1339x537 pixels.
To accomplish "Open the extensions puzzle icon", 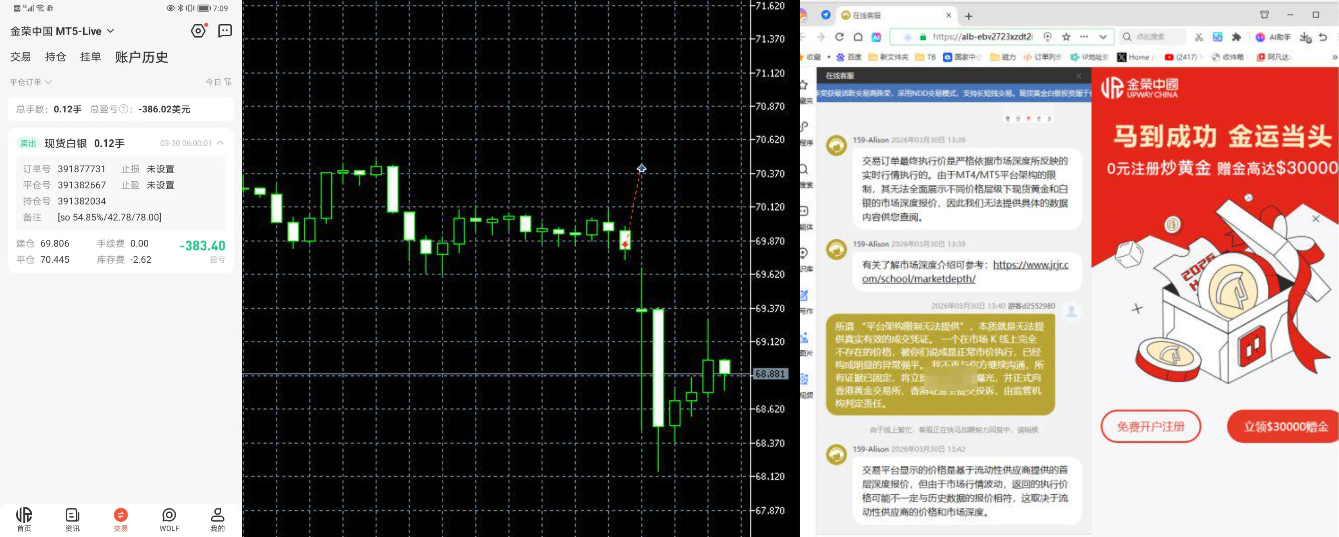I will click(1236, 37).
